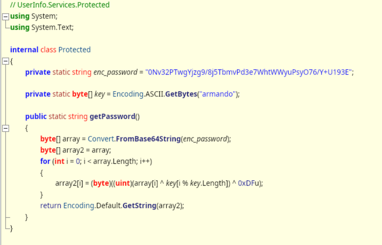Click the "armando" string literal
This screenshot has width=382, height=245.
click(218, 94)
